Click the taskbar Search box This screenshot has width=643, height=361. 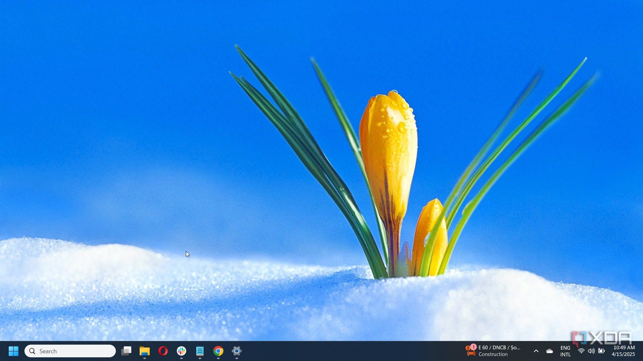(70, 351)
